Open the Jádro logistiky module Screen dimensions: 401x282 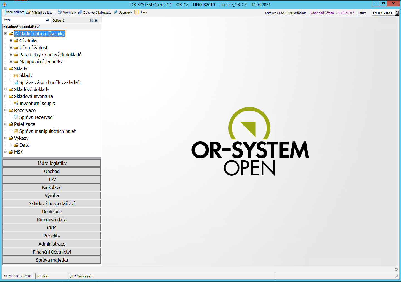click(x=52, y=163)
